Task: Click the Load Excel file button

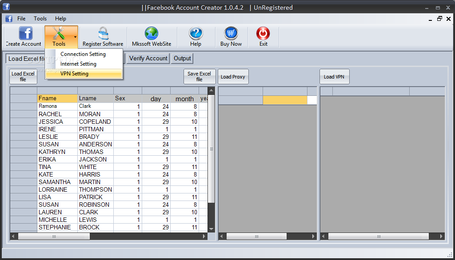Action: coord(23,76)
